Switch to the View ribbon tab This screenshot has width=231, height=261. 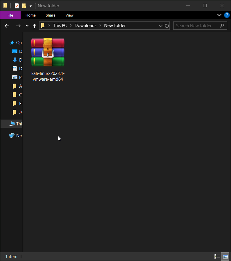point(69,15)
